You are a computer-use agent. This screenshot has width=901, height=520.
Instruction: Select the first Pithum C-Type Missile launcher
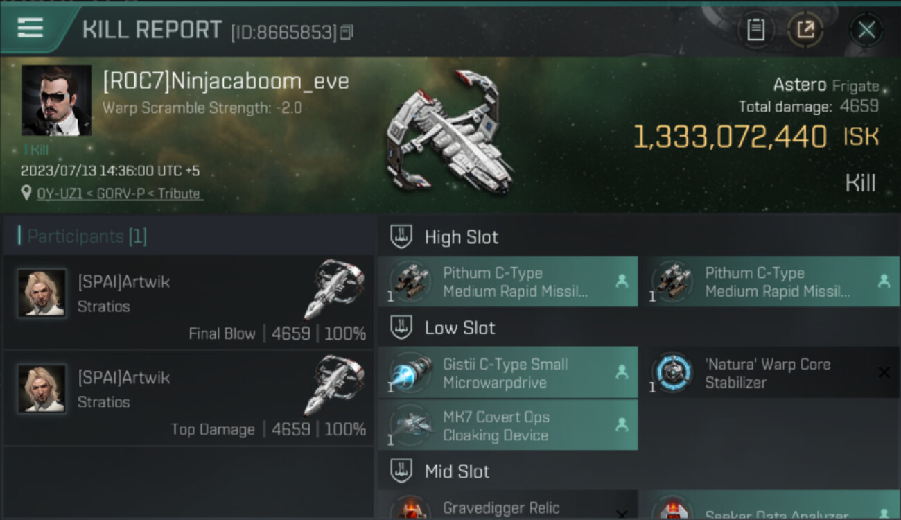coord(508,281)
